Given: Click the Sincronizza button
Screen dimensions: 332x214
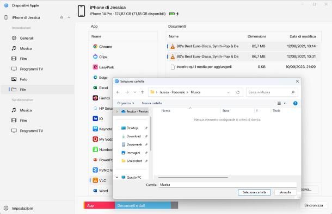Looking at the screenshot, I should [x=313, y=205].
